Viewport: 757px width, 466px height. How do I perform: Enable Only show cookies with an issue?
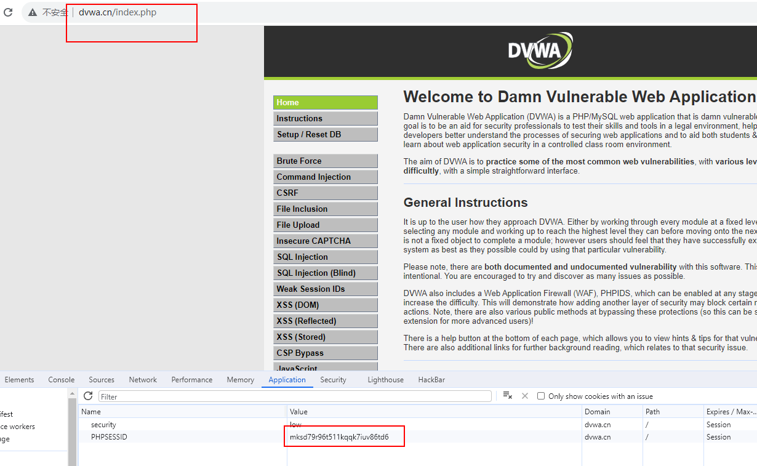click(541, 396)
